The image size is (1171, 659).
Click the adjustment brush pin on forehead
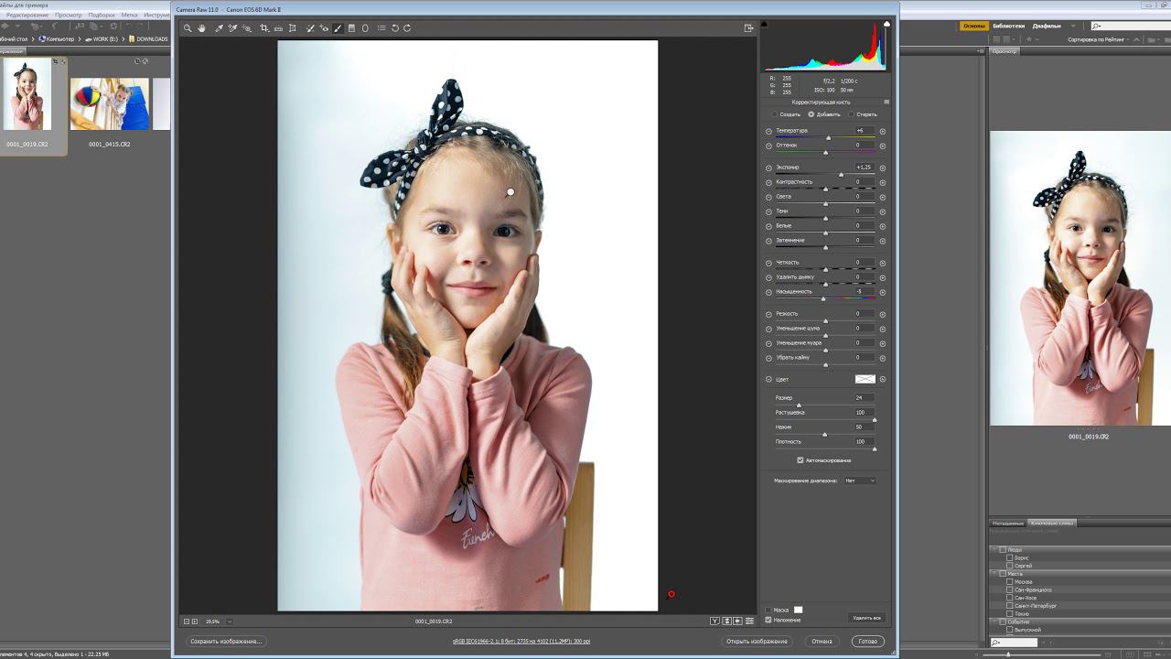pyautogui.click(x=510, y=192)
